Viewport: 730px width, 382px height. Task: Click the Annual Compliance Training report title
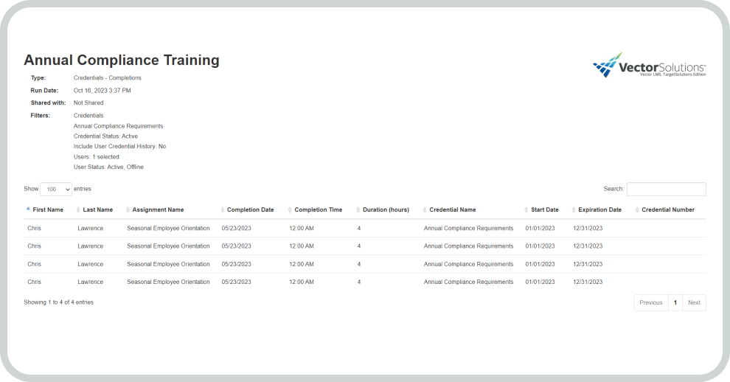click(x=122, y=60)
